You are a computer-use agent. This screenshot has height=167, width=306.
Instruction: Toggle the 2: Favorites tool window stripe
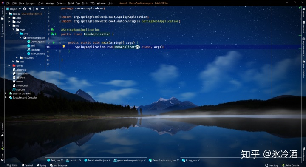[3, 130]
